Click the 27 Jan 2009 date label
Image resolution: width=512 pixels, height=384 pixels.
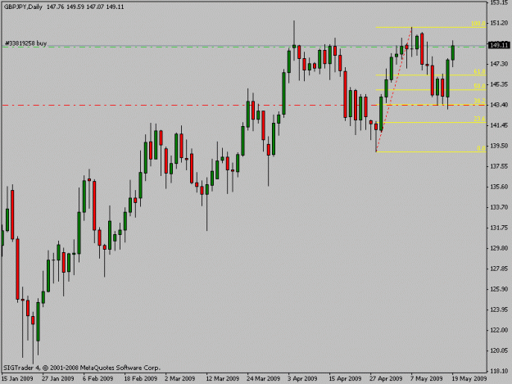58,378
